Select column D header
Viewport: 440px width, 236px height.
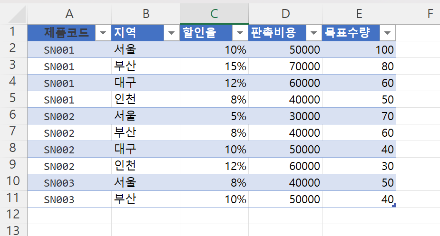point(285,14)
